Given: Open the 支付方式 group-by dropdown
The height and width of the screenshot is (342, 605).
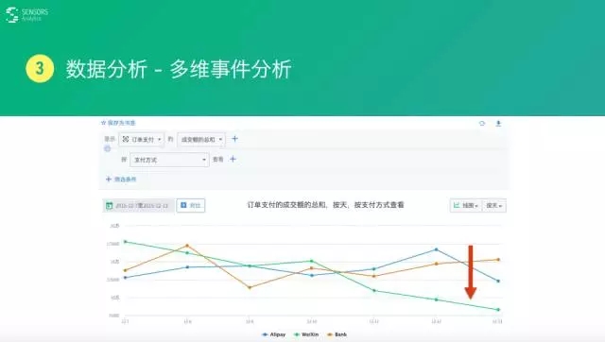Looking at the screenshot, I should [x=169, y=160].
